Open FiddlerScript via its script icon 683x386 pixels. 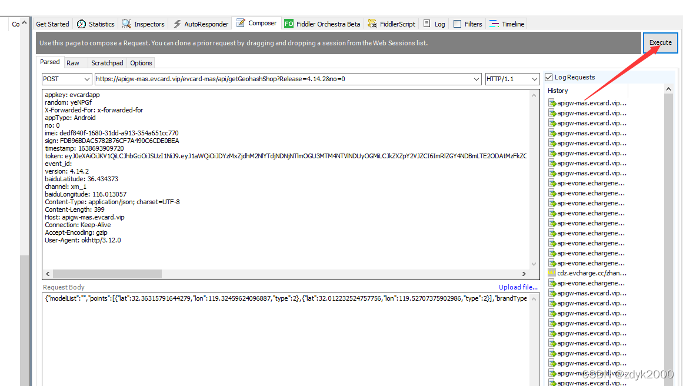(372, 24)
